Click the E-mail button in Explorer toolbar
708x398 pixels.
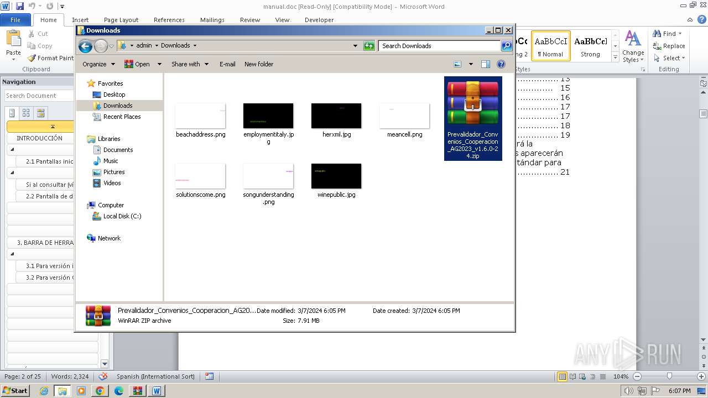[x=227, y=64]
